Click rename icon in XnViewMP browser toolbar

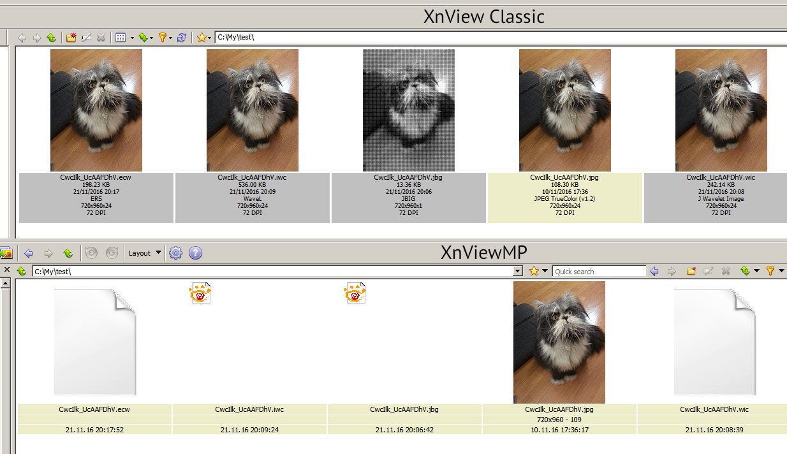709,271
